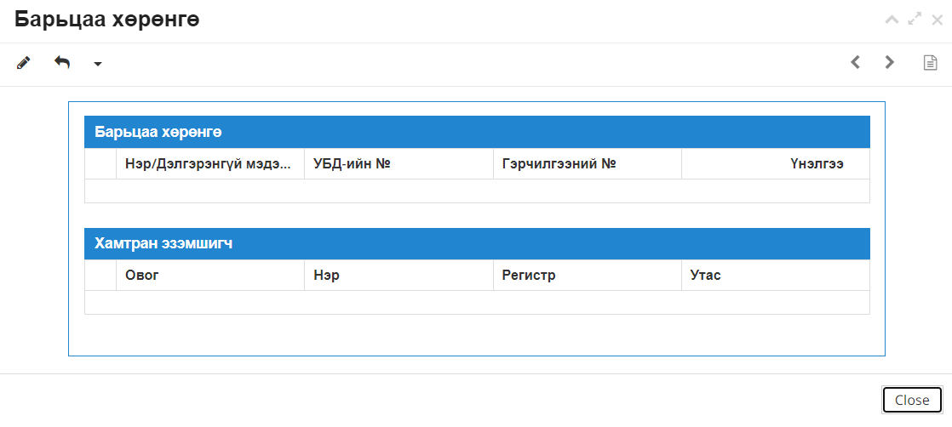Click the Нэр column in co-owner table
Image resolution: width=952 pixels, height=427 pixels.
pos(399,276)
